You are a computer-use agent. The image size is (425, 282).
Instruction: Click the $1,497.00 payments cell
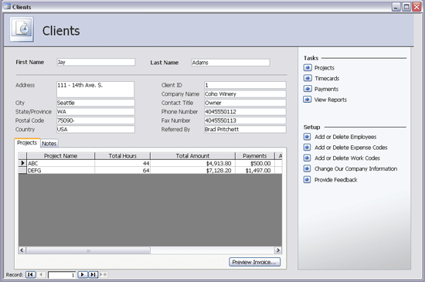click(x=255, y=171)
